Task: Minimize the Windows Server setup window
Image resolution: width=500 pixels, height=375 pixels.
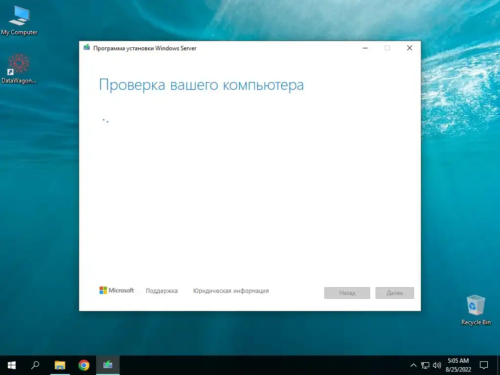Action: (365, 48)
